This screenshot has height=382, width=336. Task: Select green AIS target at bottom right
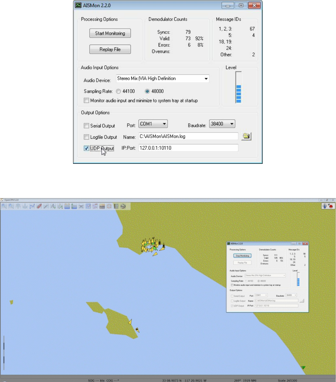coord(303,367)
